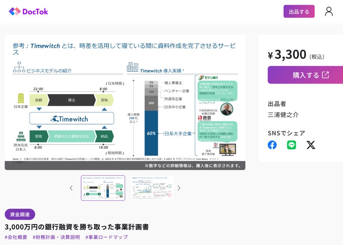Screen dimensions: 343x245
Task: Click the 出品する button in the header
Action: pos(299,11)
